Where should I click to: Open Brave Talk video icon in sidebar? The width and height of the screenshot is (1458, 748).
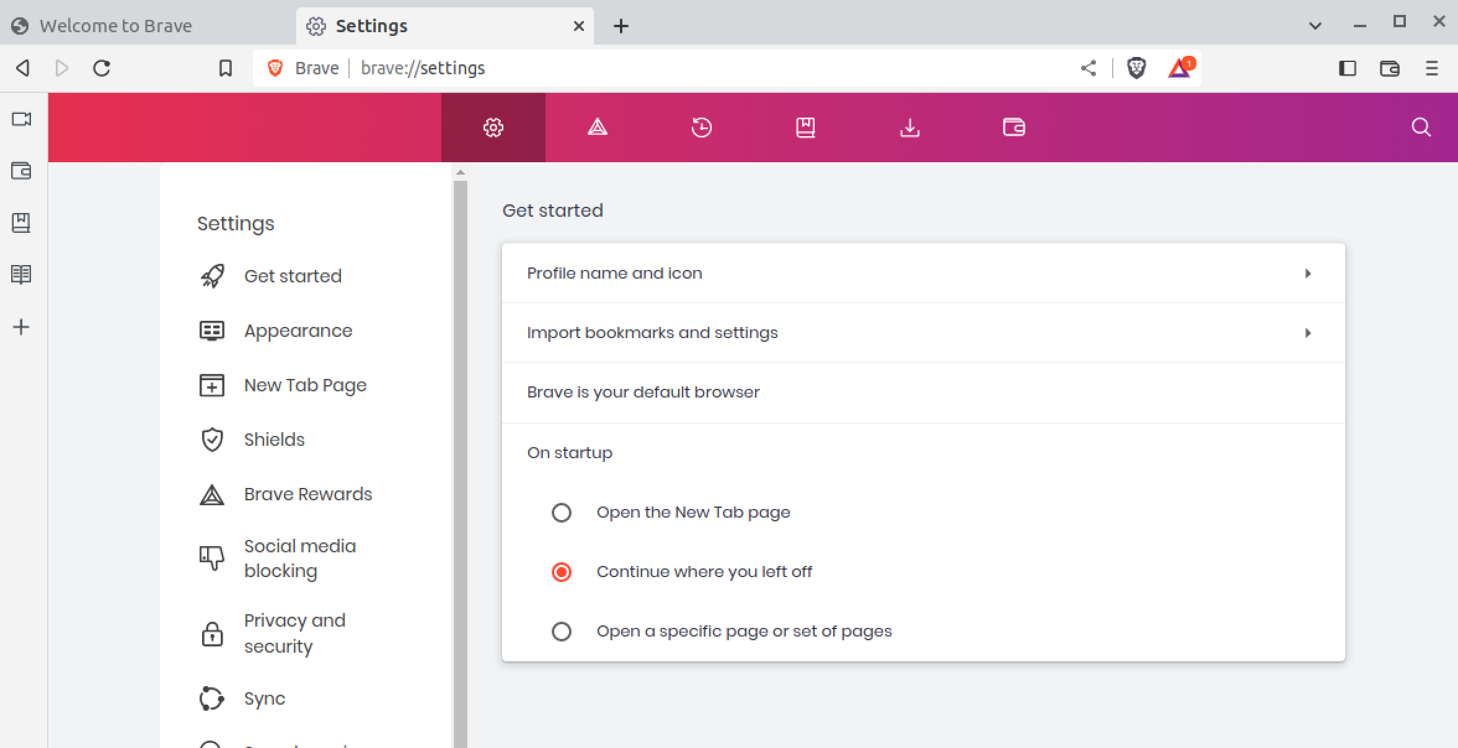coord(22,119)
